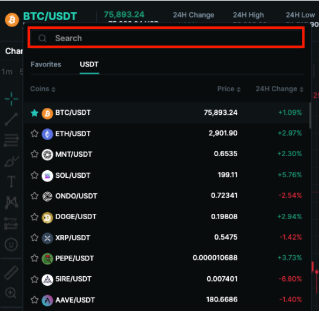Open the Fibonacci retracement lines tool

[11, 140]
